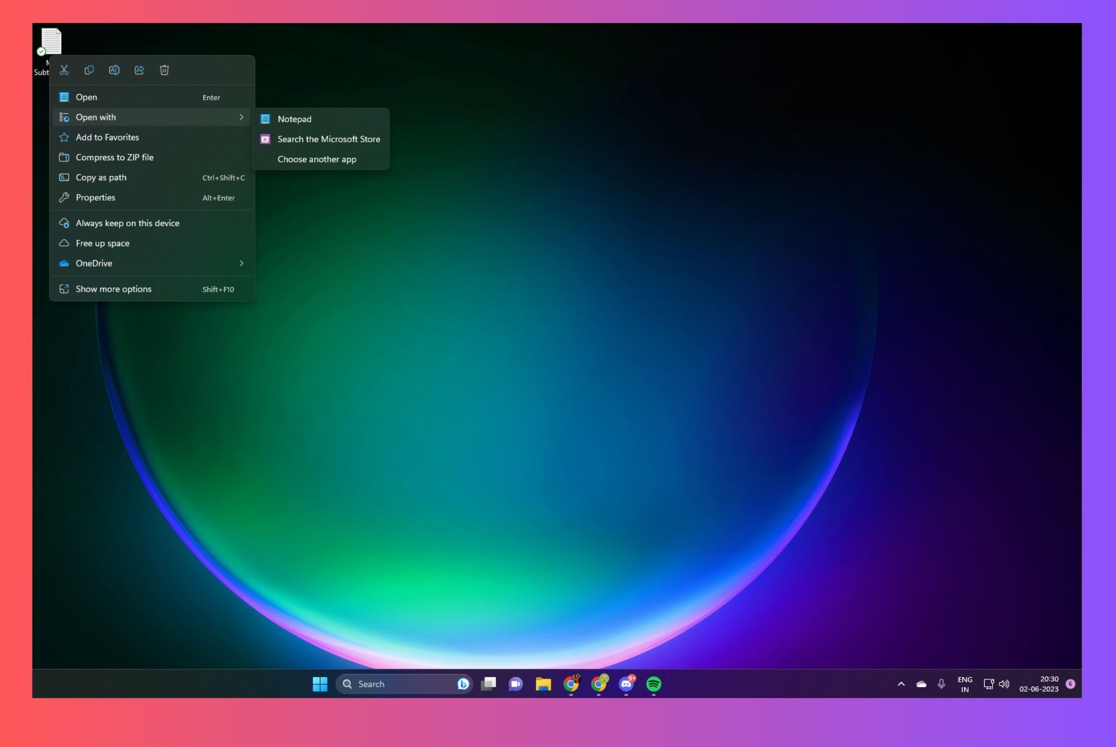Click the Copy icon in context menu
The width and height of the screenshot is (1116, 747).
89,70
